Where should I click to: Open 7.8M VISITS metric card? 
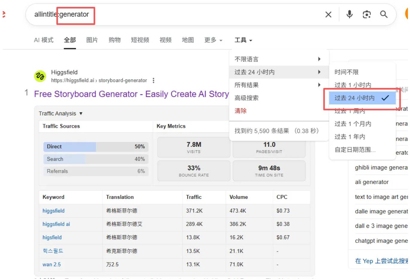(194, 147)
